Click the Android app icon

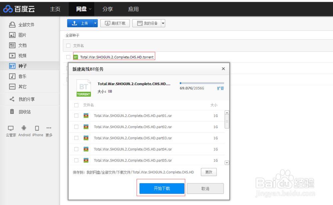[24, 128]
